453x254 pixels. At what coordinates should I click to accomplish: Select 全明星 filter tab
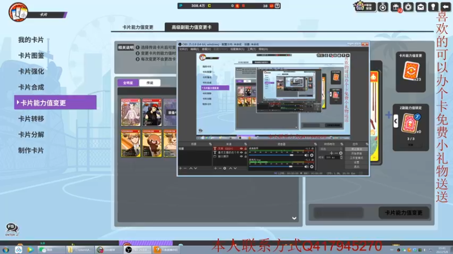click(129, 82)
